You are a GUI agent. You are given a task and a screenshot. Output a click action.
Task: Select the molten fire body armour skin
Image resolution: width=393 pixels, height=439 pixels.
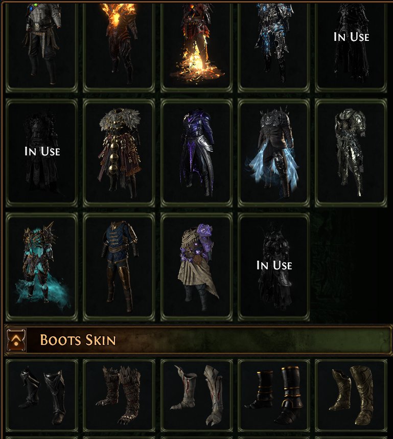(119, 46)
